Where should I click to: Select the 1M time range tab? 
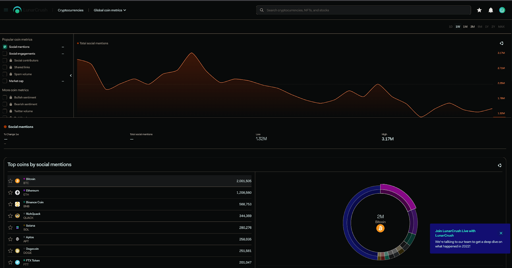tap(465, 27)
